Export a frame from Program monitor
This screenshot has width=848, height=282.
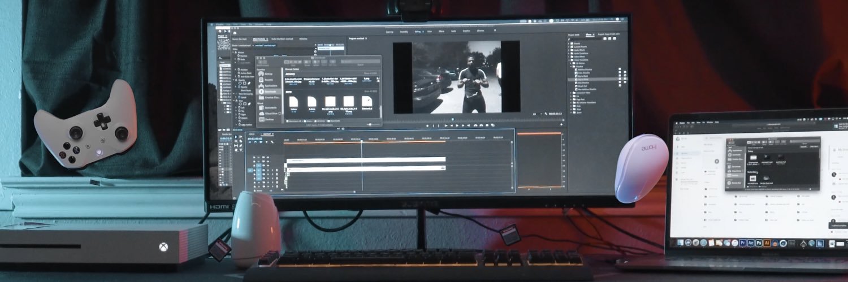(x=487, y=125)
